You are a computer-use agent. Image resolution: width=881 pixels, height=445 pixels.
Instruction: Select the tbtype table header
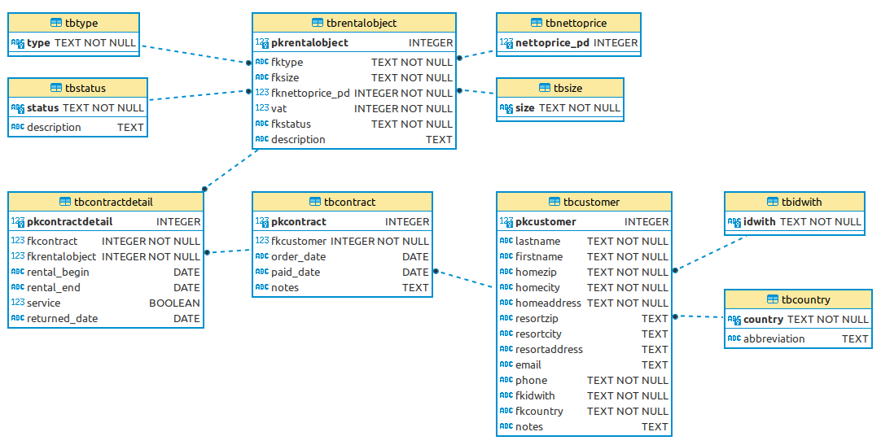(x=74, y=23)
